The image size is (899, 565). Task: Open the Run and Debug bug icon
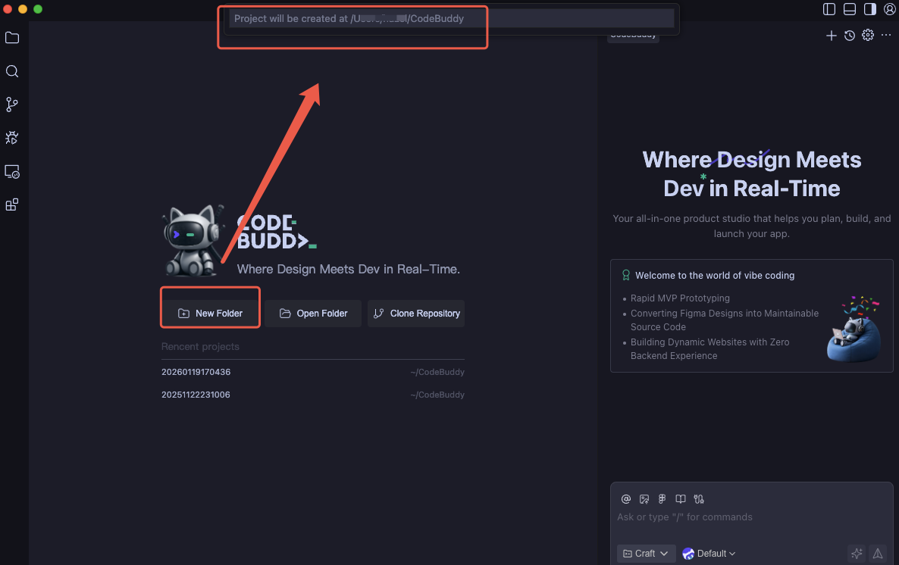pyautogui.click(x=12, y=138)
